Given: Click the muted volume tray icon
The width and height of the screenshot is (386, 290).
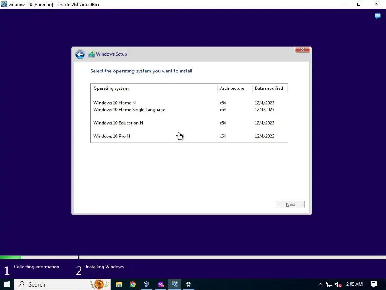Looking at the screenshot, I should pos(338,284).
